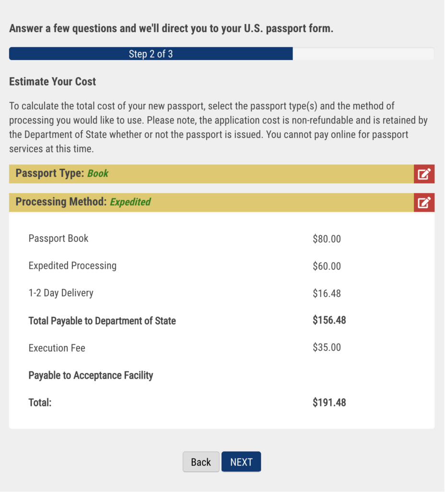The width and height of the screenshot is (445, 492).
Task: Select the green Book passport type value
Action: pyautogui.click(x=98, y=174)
